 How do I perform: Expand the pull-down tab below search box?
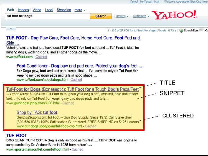11,29
